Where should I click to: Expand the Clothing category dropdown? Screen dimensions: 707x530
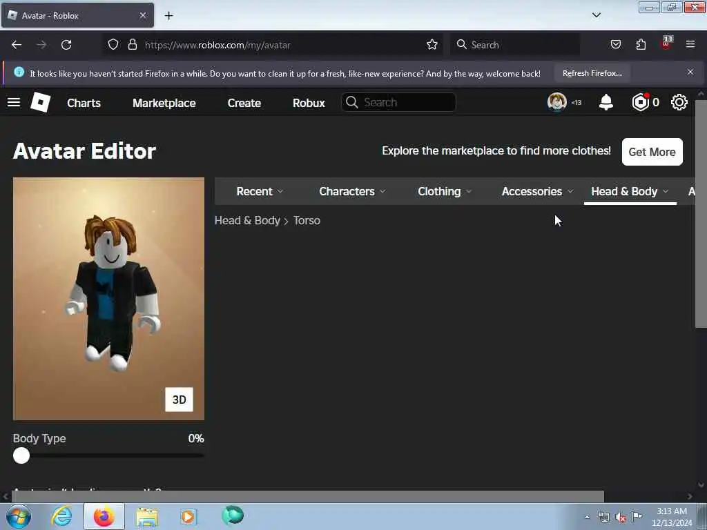[x=445, y=191]
